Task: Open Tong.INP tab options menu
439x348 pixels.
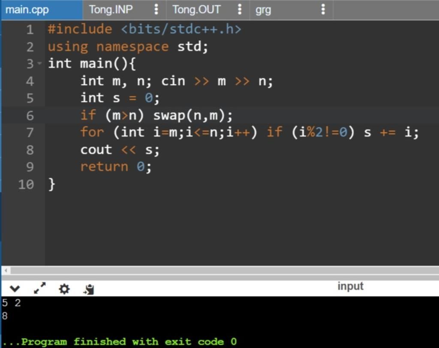Action: click(156, 9)
